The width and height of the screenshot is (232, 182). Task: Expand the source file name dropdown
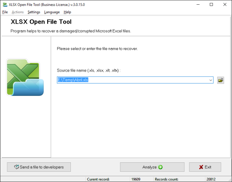click(211, 80)
